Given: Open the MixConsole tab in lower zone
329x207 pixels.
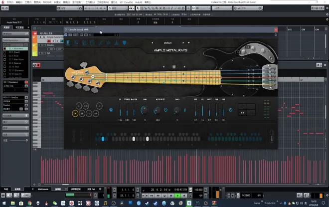Looking at the screenshot, I should 43,189.
